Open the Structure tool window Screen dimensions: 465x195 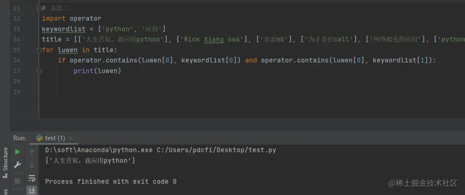5,162
